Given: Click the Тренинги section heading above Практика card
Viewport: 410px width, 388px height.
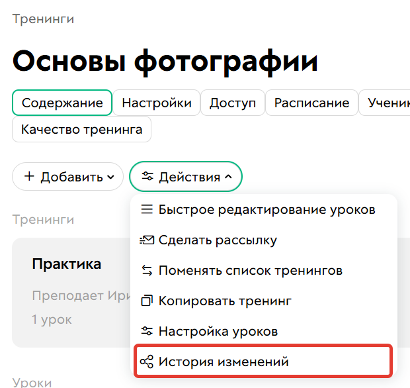Looking at the screenshot, I should pyautogui.click(x=43, y=219).
